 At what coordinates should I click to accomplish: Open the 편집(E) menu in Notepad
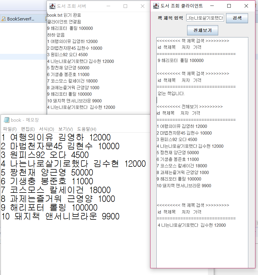coord(27,129)
